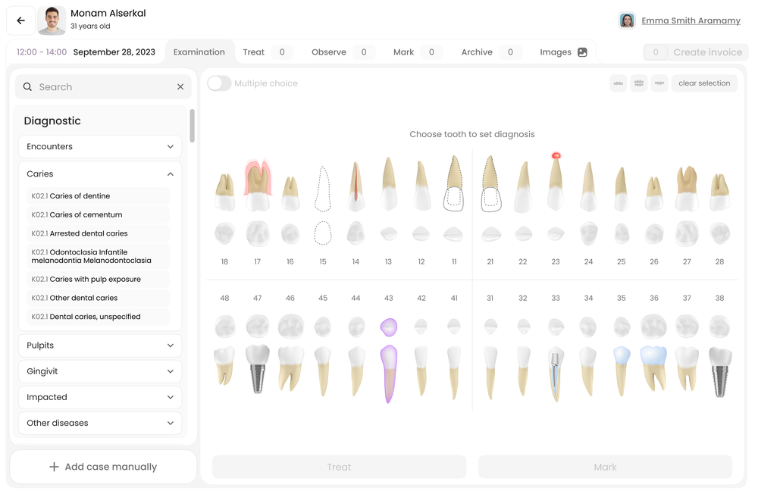Select lower tooth 31 side view
This screenshot has height=494, width=758.
pos(490,373)
